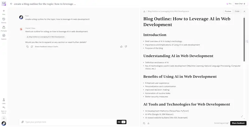
Task: Click the back arrow beside chat title
Action: pyautogui.click(x=11, y=4)
